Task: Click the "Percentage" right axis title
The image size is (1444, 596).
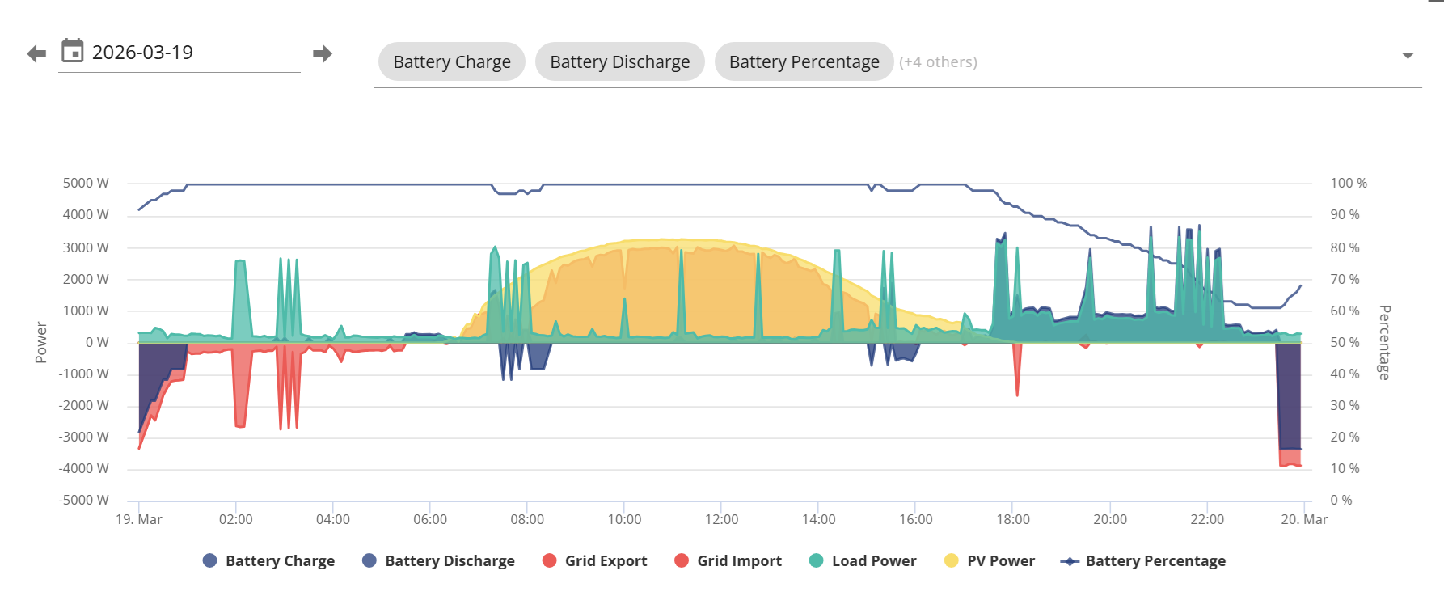Action: point(1385,342)
